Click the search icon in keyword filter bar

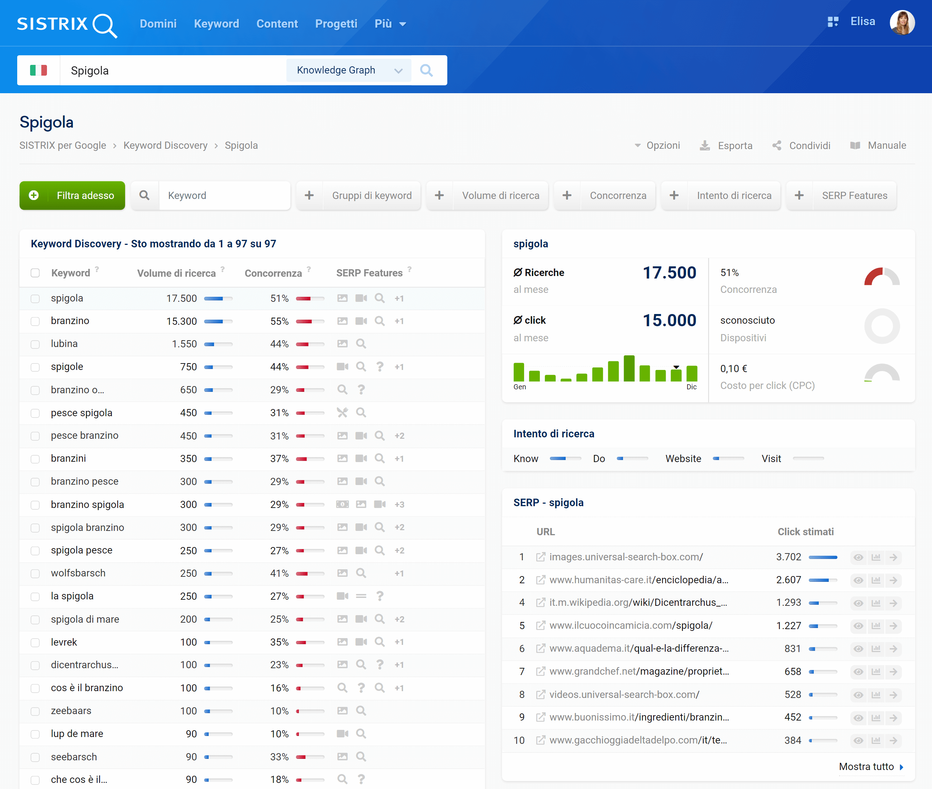[144, 196]
